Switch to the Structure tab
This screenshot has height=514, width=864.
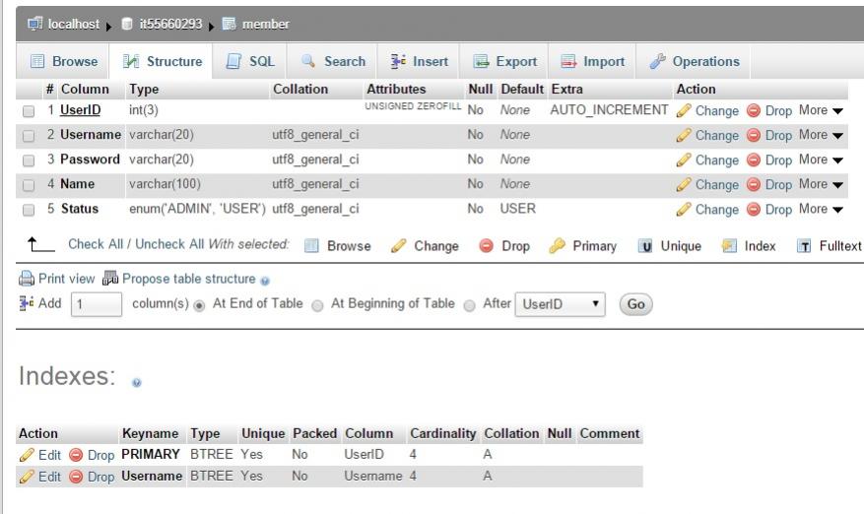coord(163,61)
